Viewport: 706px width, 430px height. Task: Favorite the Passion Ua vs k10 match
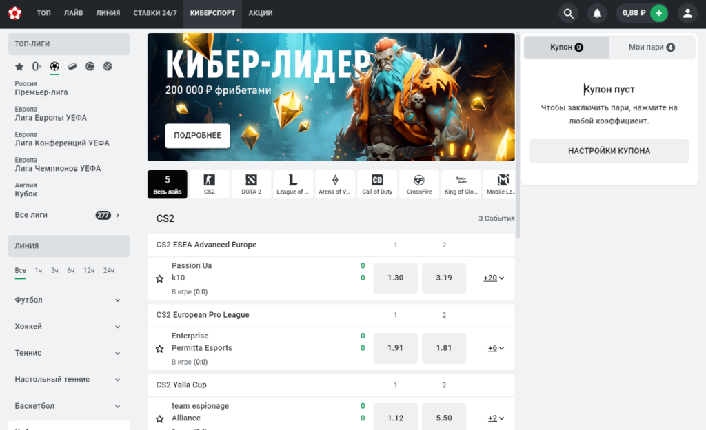[x=159, y=279]
